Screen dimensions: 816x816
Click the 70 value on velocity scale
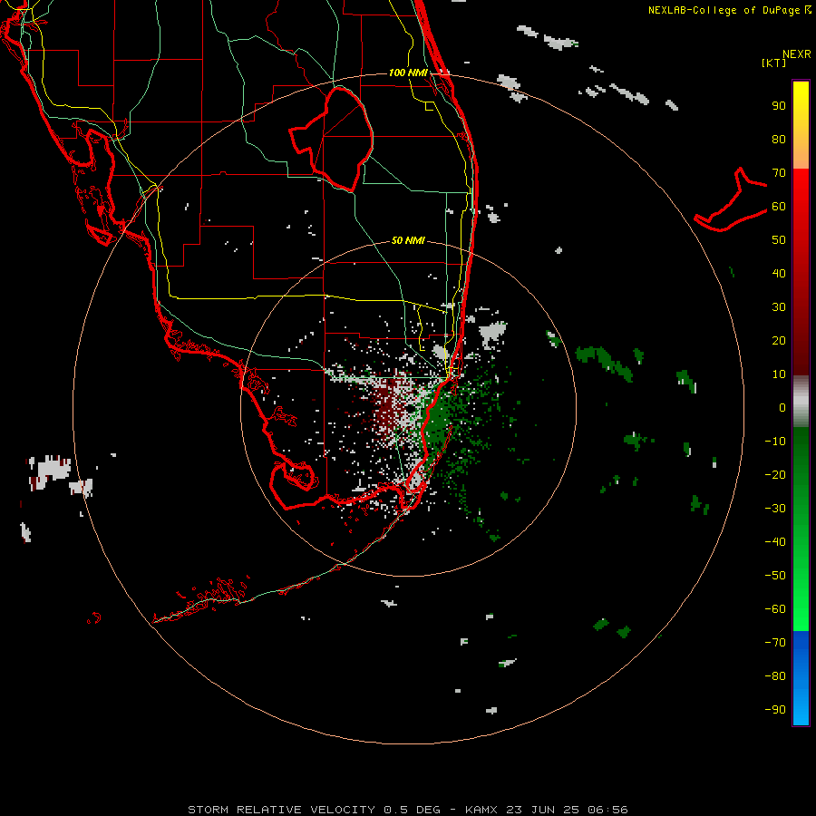point(779,173)
